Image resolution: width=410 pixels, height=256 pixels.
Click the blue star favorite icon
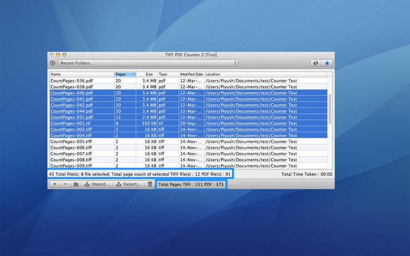(x=327, y=63)
